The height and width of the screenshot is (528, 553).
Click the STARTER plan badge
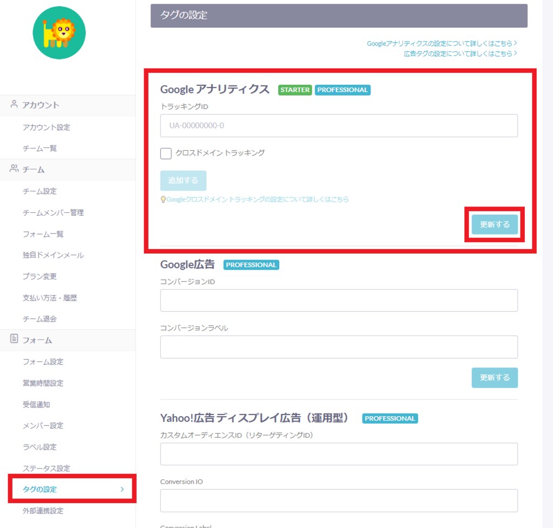coord(295,90)
